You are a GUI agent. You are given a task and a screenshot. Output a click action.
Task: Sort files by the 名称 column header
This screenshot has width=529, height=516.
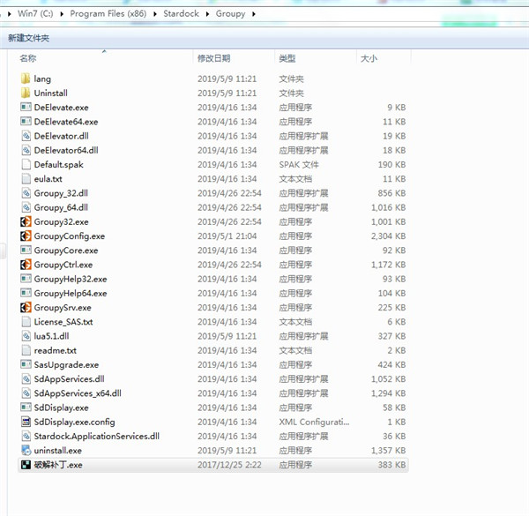[28, 58]
